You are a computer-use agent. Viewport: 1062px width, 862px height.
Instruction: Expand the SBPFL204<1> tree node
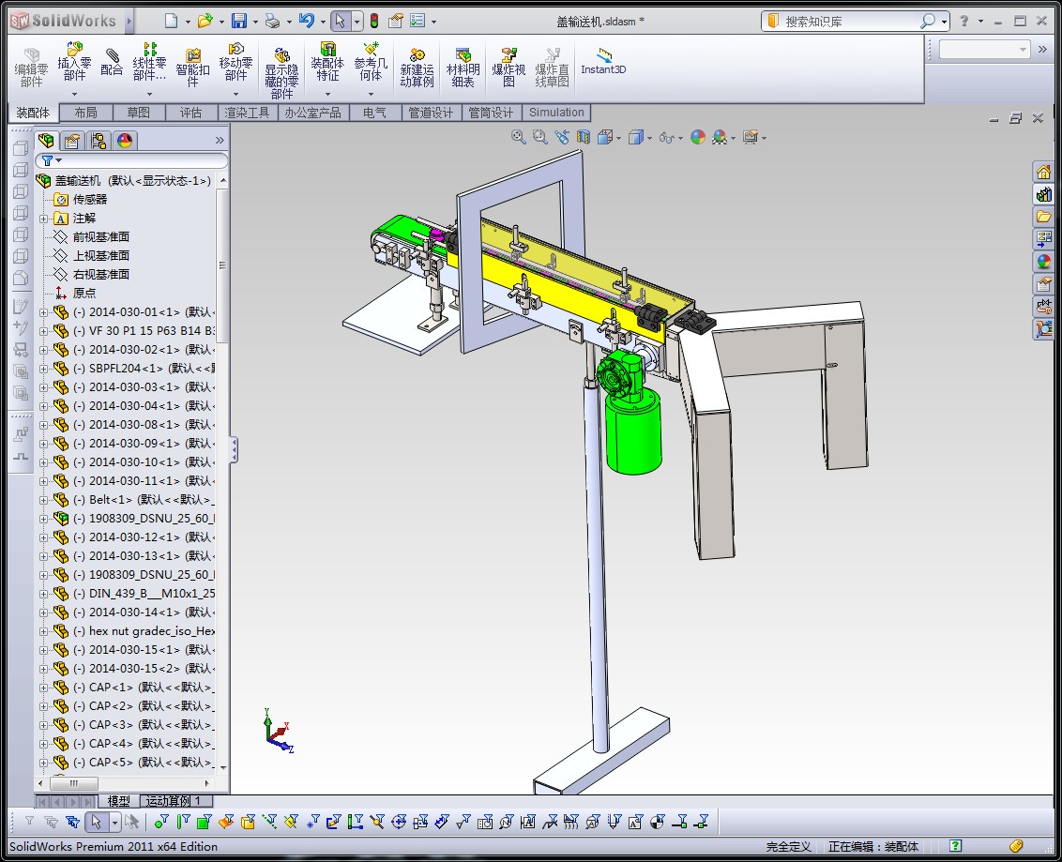click(x=44, y=369)
